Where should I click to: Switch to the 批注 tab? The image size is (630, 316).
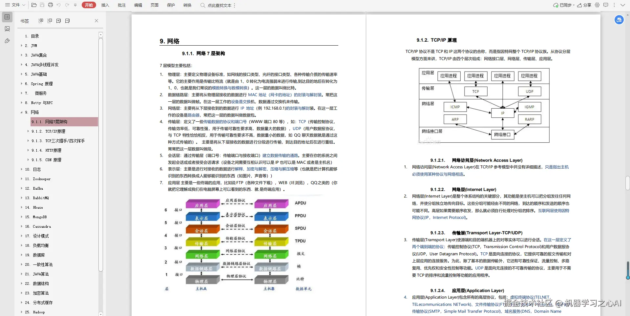pos(121,5)
